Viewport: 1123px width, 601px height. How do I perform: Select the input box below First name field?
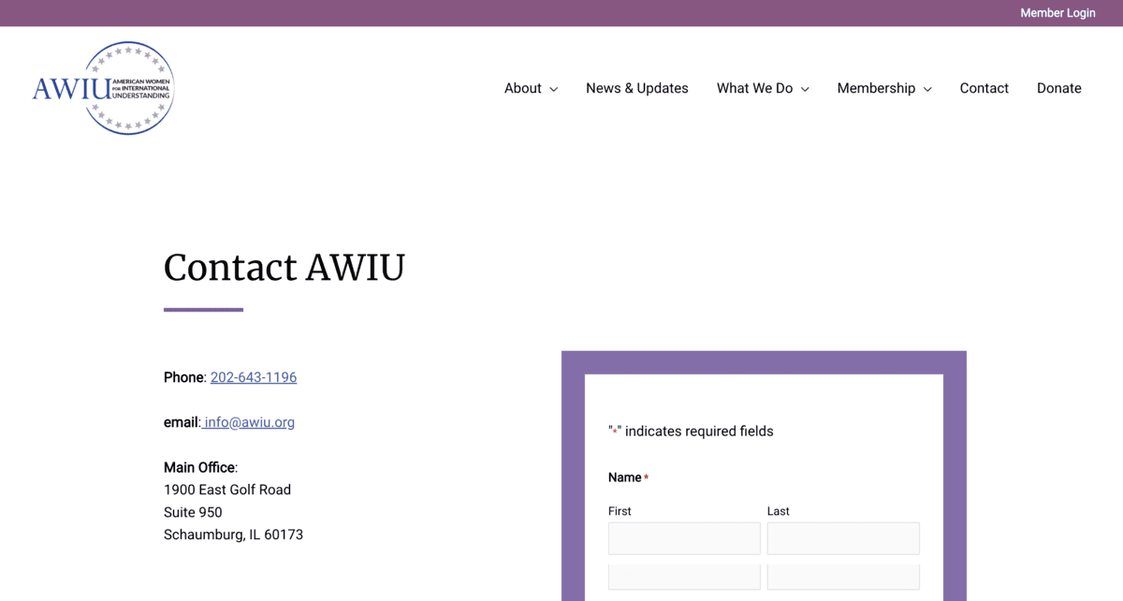(x=684, y=577)
